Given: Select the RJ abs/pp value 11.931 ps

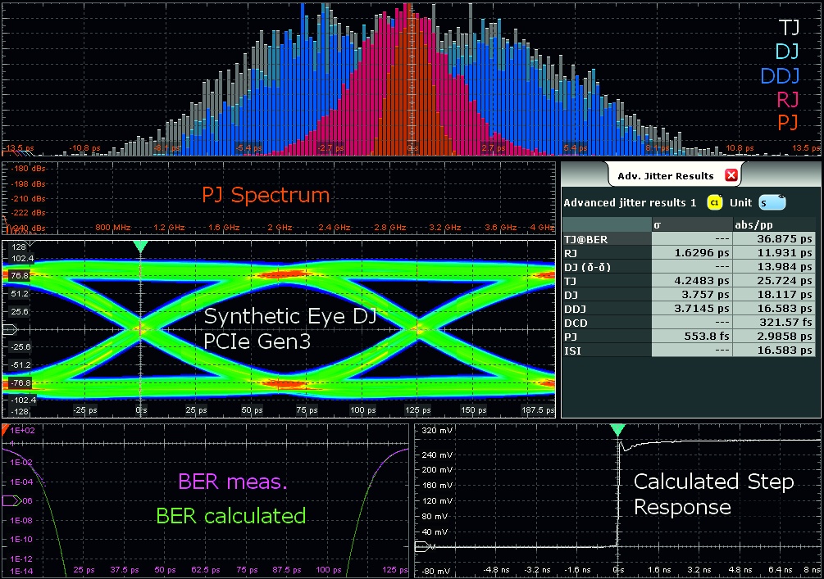Looking at the screenshot, I should [x=774, y=253].
